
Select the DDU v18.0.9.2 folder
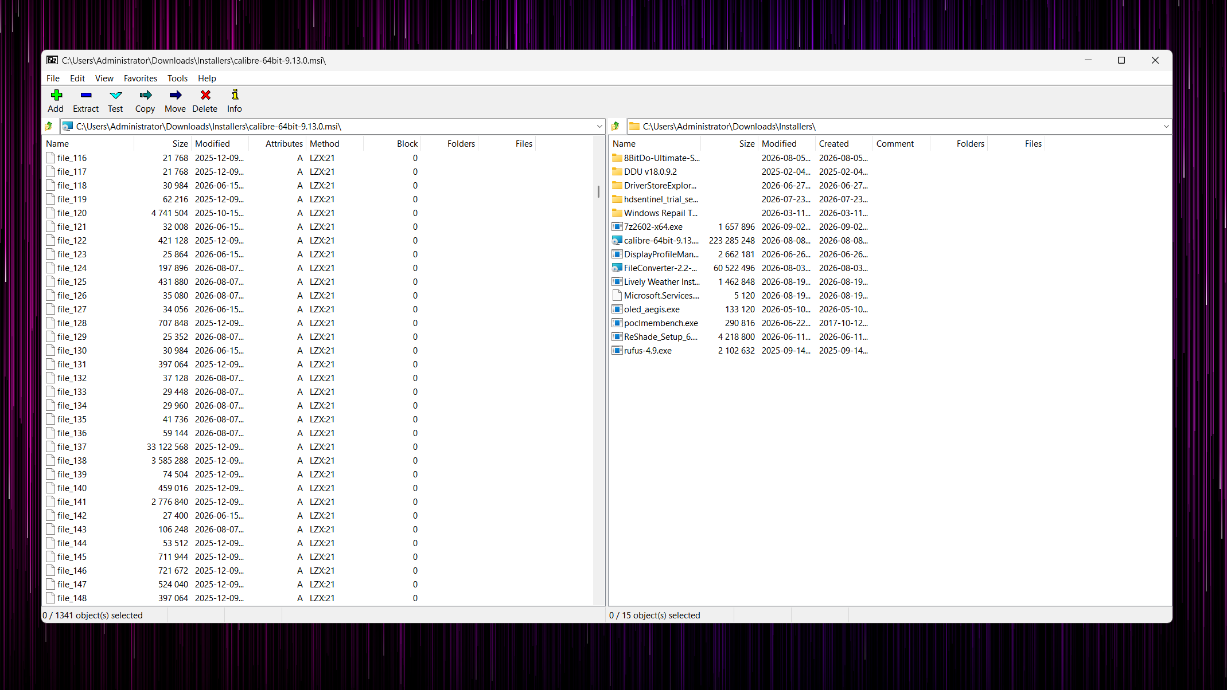(x=650, y=172)
